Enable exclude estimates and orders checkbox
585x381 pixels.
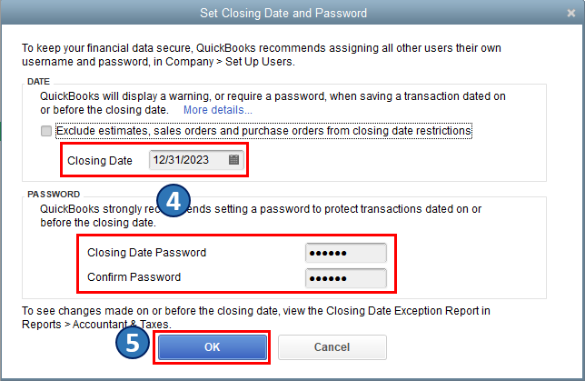click(46, 131)
